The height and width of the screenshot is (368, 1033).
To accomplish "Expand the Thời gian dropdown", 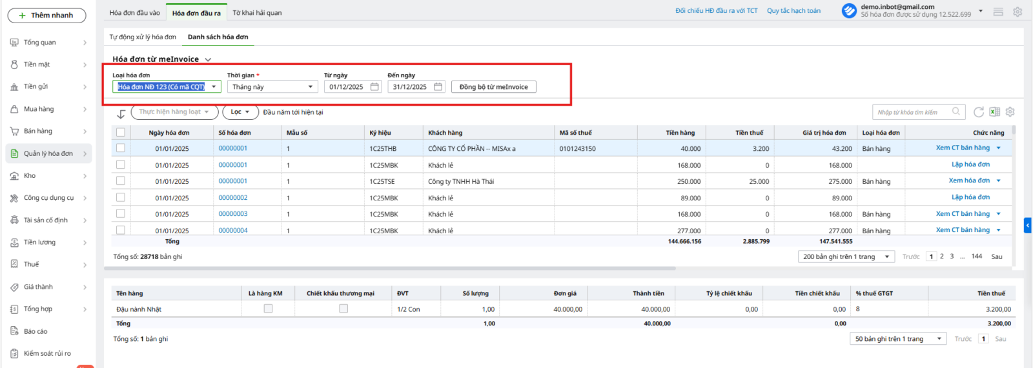I will pyautogui.click(x=310, y=87).
